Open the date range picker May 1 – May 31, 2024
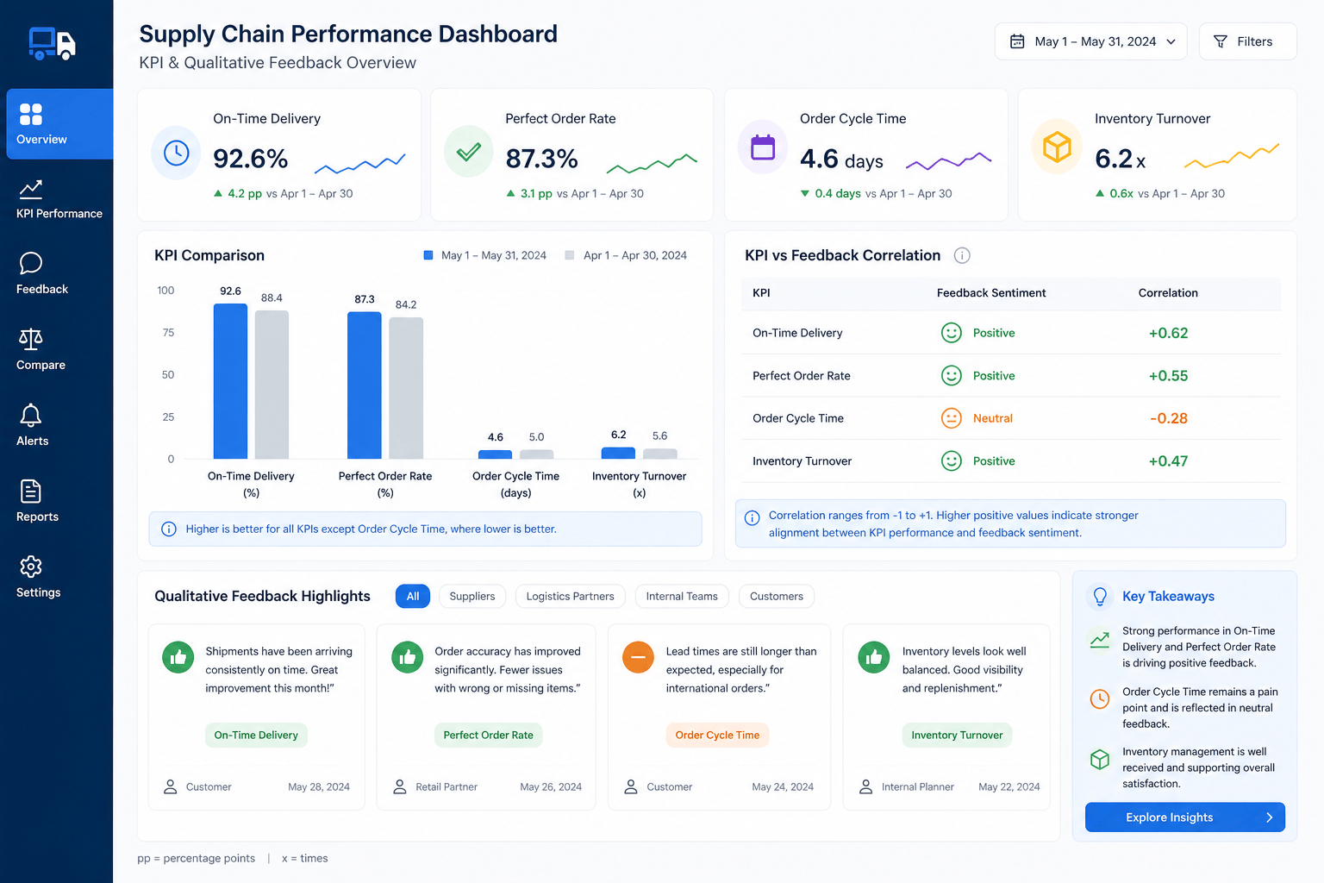Viewport: 1324px width, 883px height. point(1090,41)
